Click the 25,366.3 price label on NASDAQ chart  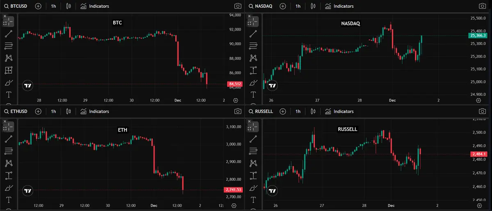[477, 36]
